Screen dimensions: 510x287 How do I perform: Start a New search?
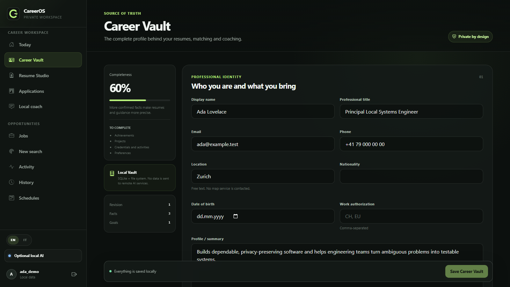(43, 151)
